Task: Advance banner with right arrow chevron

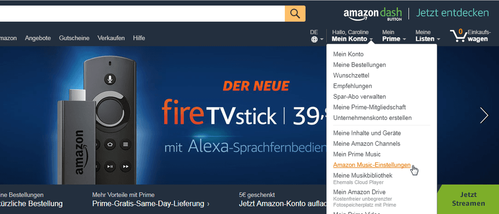Action: coord(484,115)
